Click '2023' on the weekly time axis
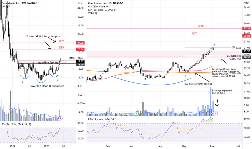The image size is (252, 149). pyautogui.click(x=47, y=146)
